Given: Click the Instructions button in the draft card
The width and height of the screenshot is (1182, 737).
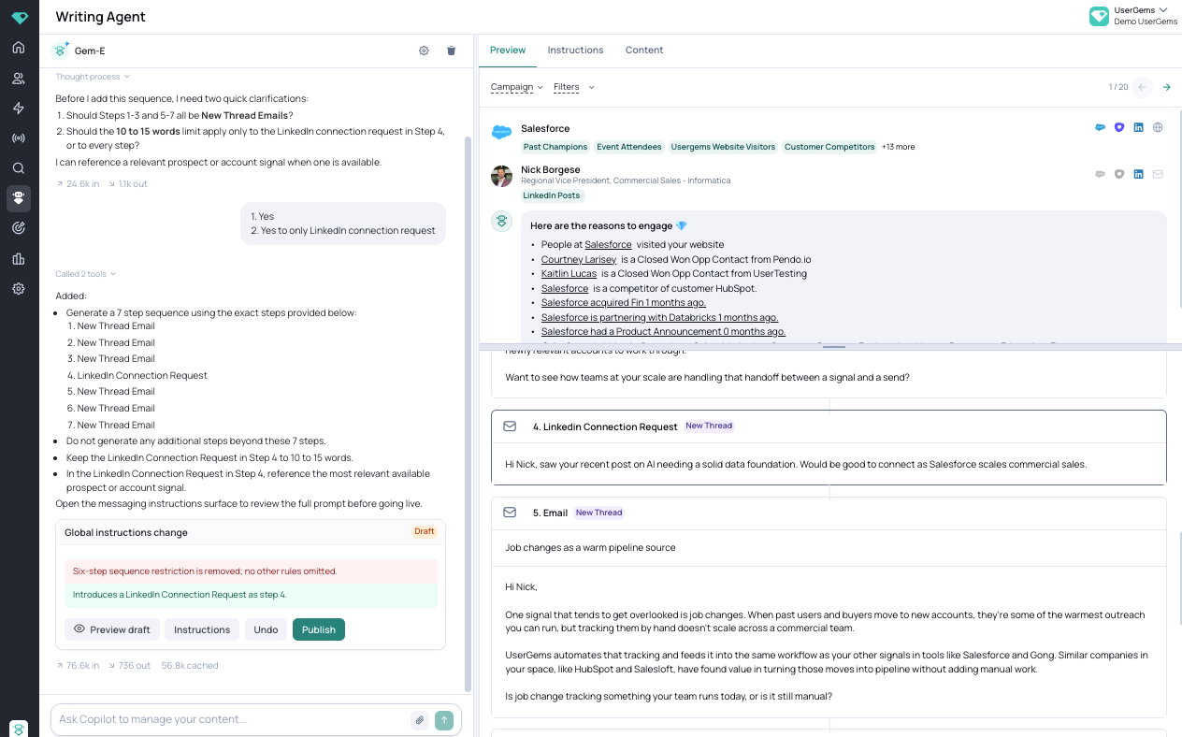Looking at the screenshot, I should tap(202, 629).
